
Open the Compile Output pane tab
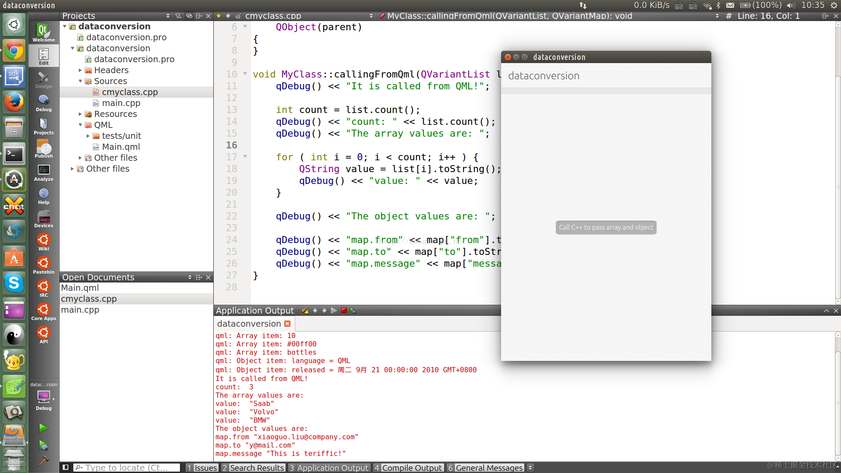tap(408, 468)
